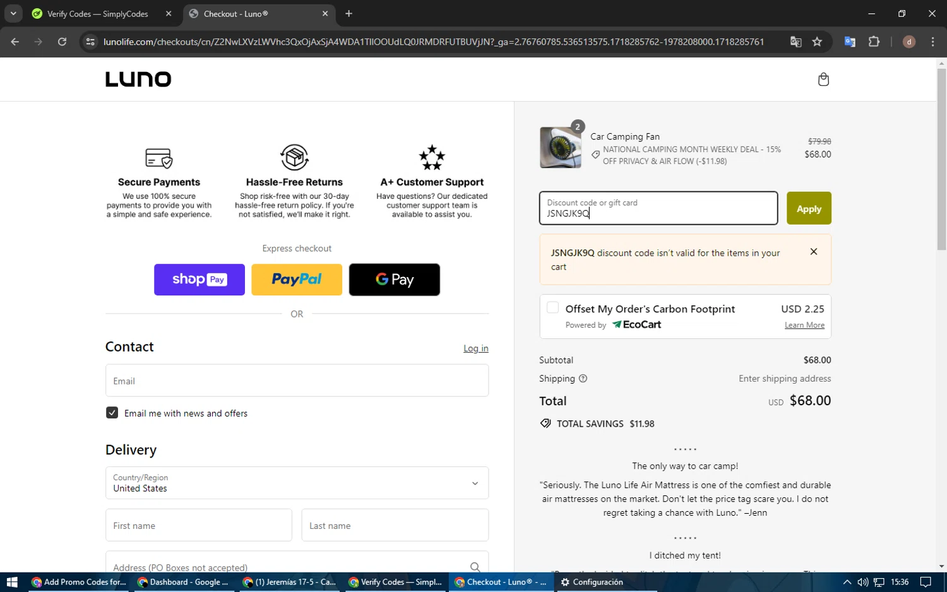Viewport: 947px width, 592px height.
Task: Click the browser back arrow
Action: (x=15, y=42)
